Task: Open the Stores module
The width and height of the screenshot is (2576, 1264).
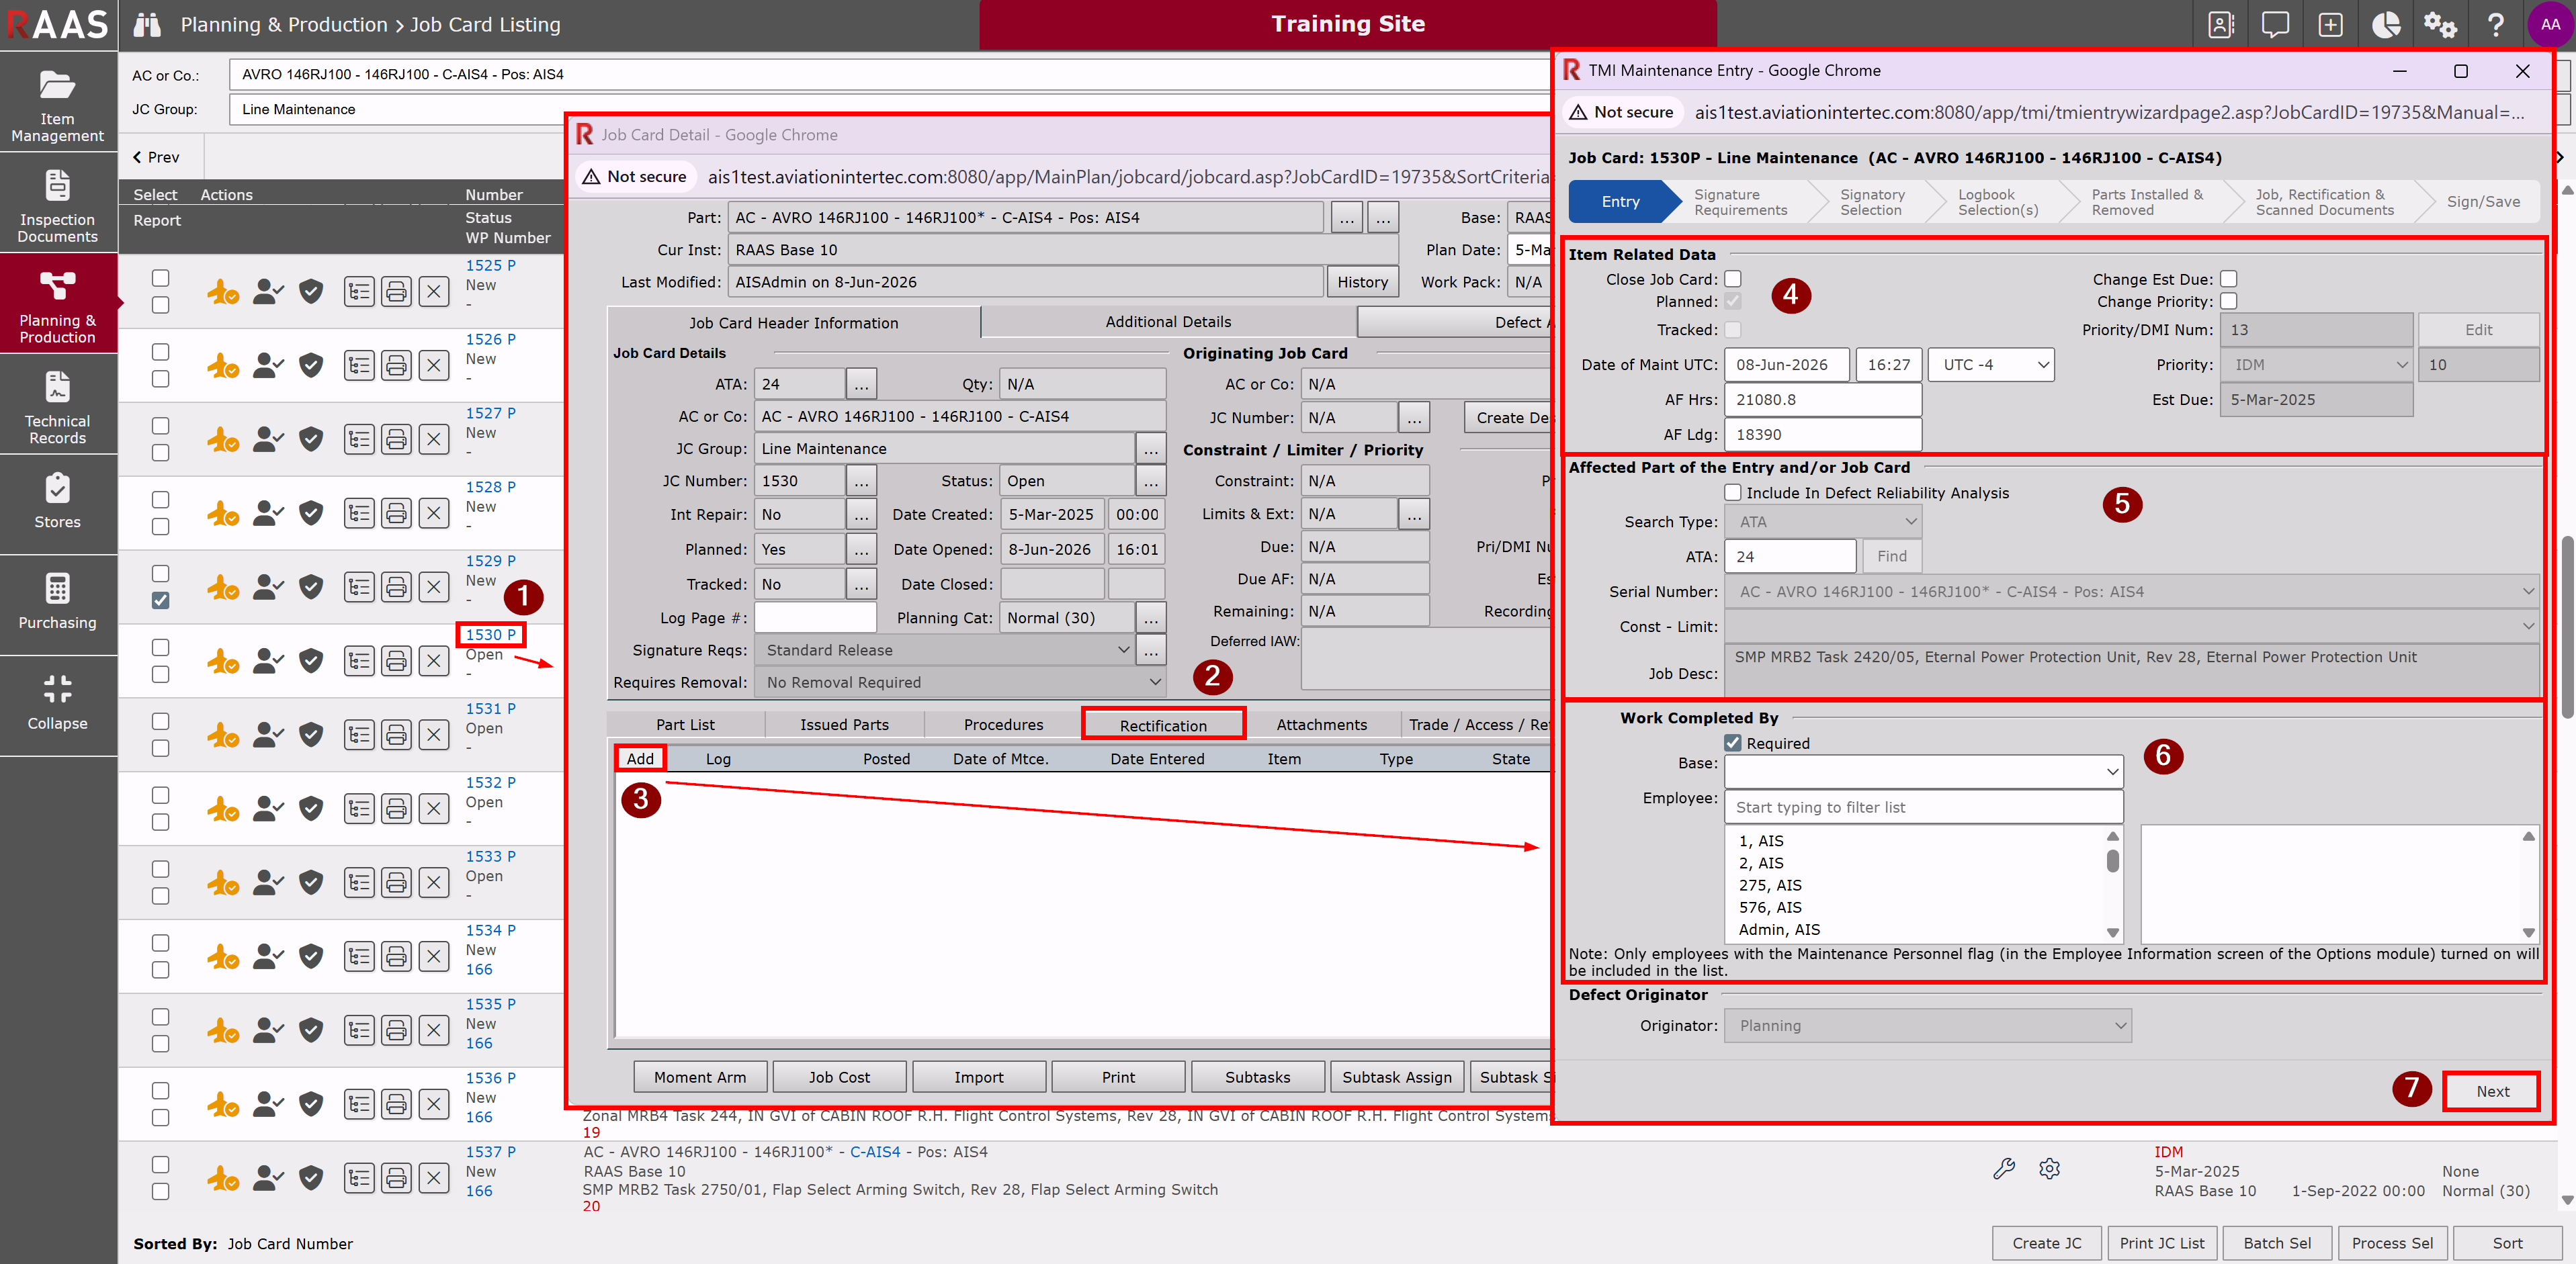Action: [x=57, y=503]
